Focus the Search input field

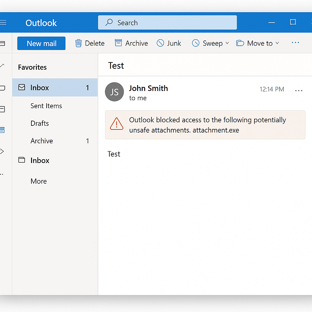tap(167, 23)
